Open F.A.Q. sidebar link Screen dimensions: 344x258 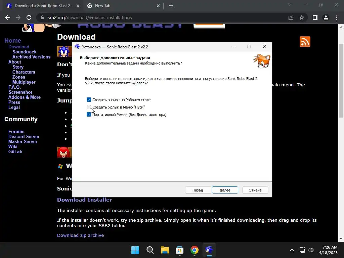[14, 87]
